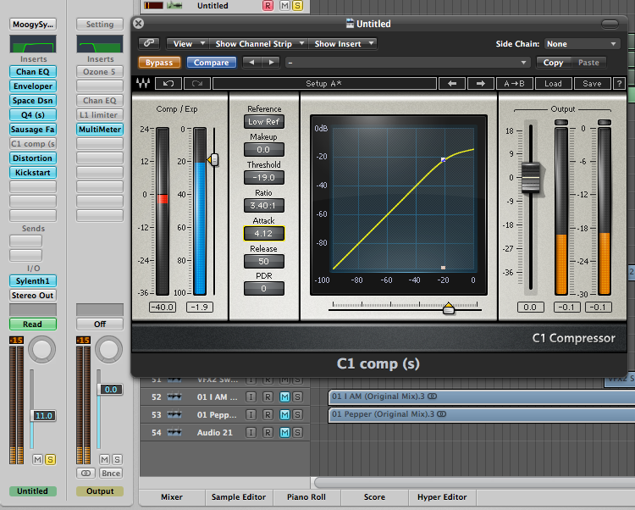Open the Sausage Fa insert slot
This screenshot has width=635, height=510.
pyautogui.click(x=33, y=130)
